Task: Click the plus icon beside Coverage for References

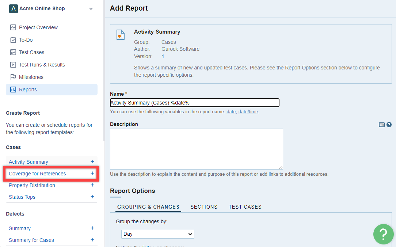Action: (92, 173)
